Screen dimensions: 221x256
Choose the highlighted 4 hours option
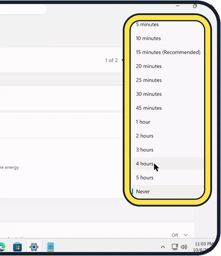click(167, 164)
